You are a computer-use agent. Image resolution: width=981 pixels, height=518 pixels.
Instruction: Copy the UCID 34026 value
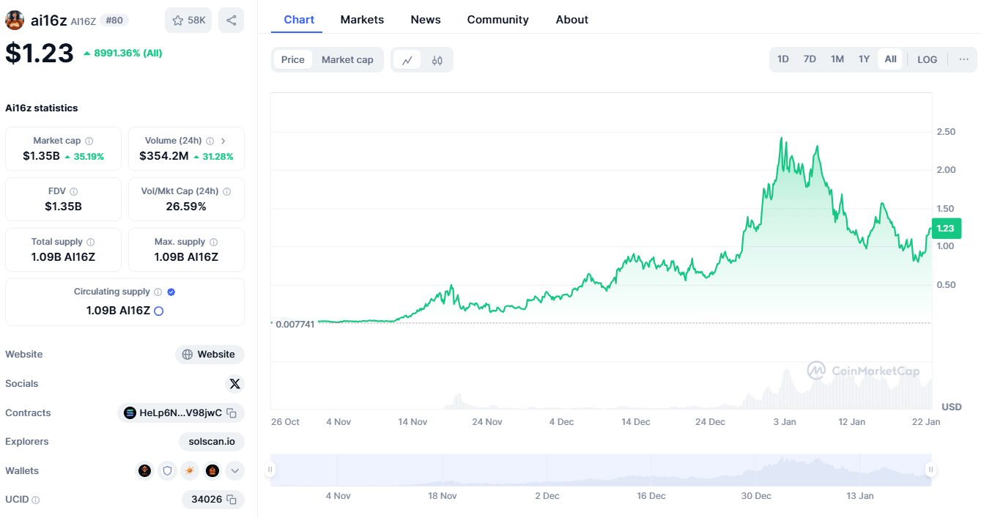coord(232,500)
